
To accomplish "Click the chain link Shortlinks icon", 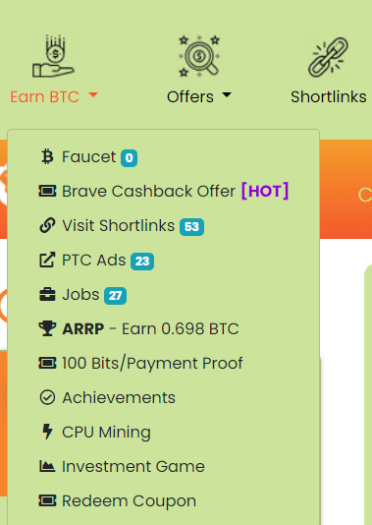I will point(328,57).
